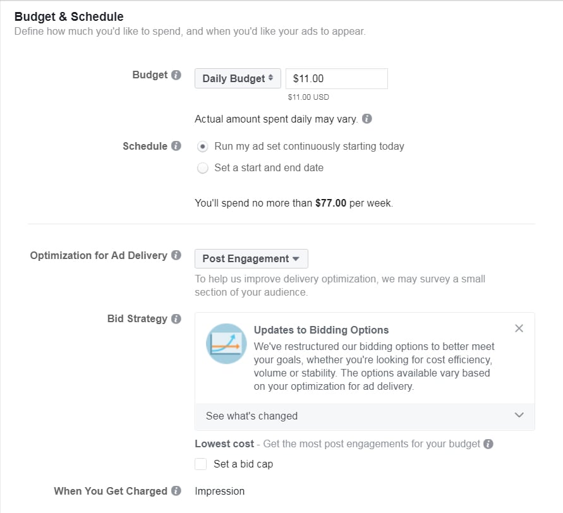
Task: Click info icon next to Schedule label
Action: (x=176, y=147)
